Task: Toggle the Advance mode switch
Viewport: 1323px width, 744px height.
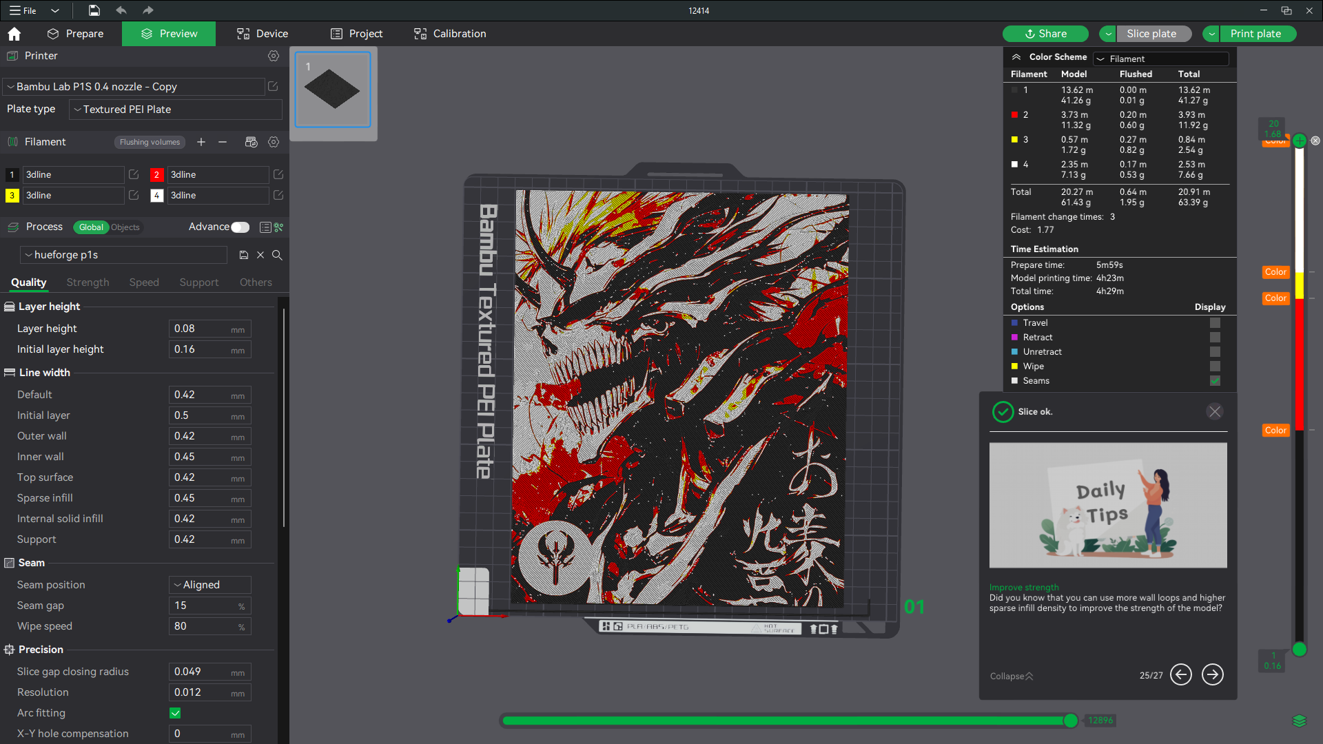Action: [240, 227]
